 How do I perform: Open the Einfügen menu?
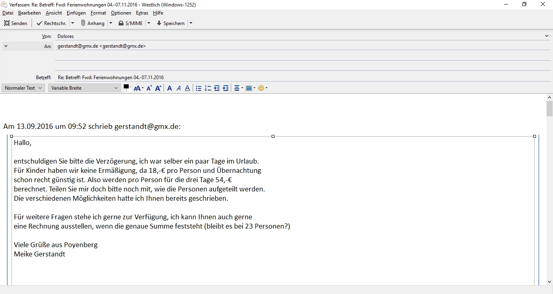pos(76,13)
